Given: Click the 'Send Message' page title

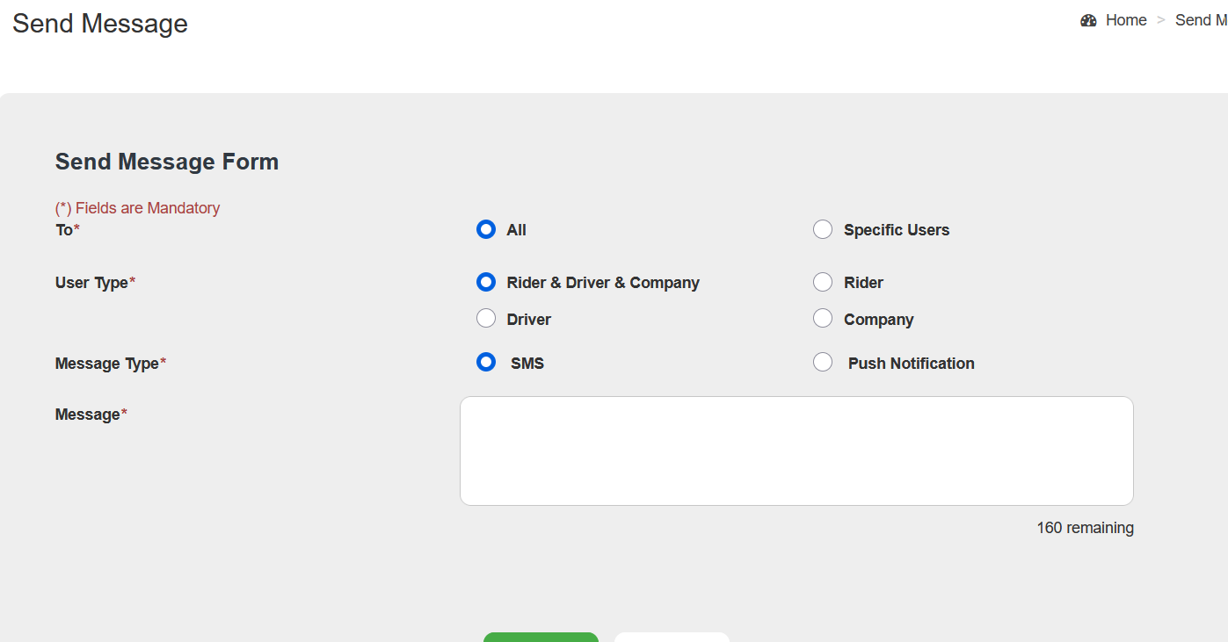Looking at the screenshot, I should click(100, 24).
